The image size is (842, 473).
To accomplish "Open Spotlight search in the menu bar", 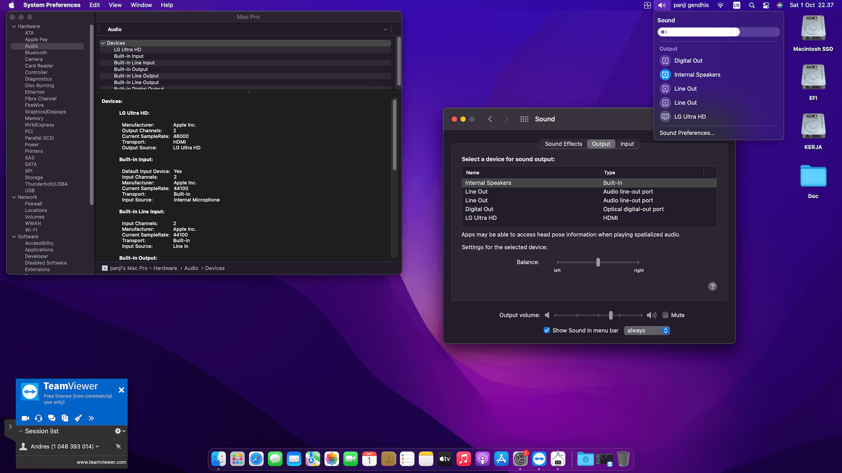I will tap(752, 5).
